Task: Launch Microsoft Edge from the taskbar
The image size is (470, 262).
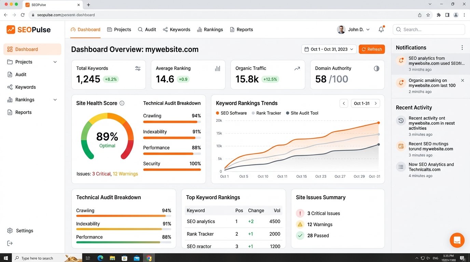Action: click(x=100, y=258)
